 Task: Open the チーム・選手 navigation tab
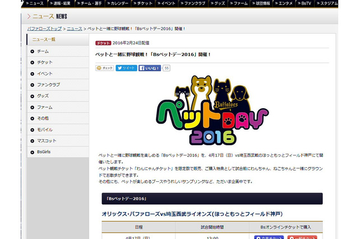click(x=90, y=3)
